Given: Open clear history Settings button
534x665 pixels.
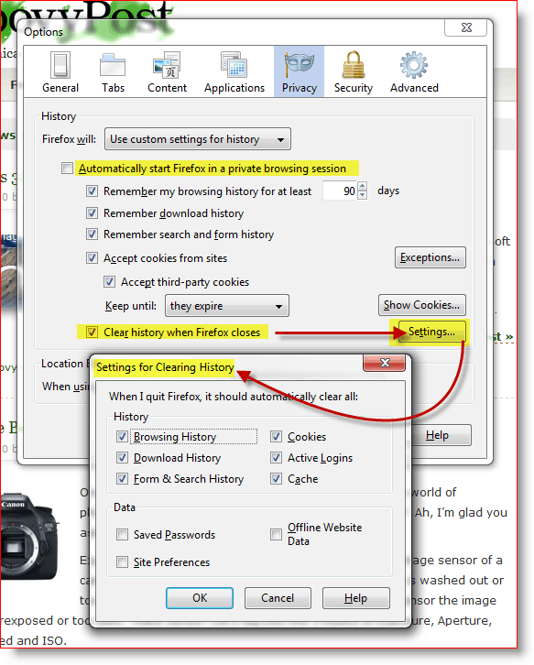Looking at the screenshot, I should [x=431, y=332].
